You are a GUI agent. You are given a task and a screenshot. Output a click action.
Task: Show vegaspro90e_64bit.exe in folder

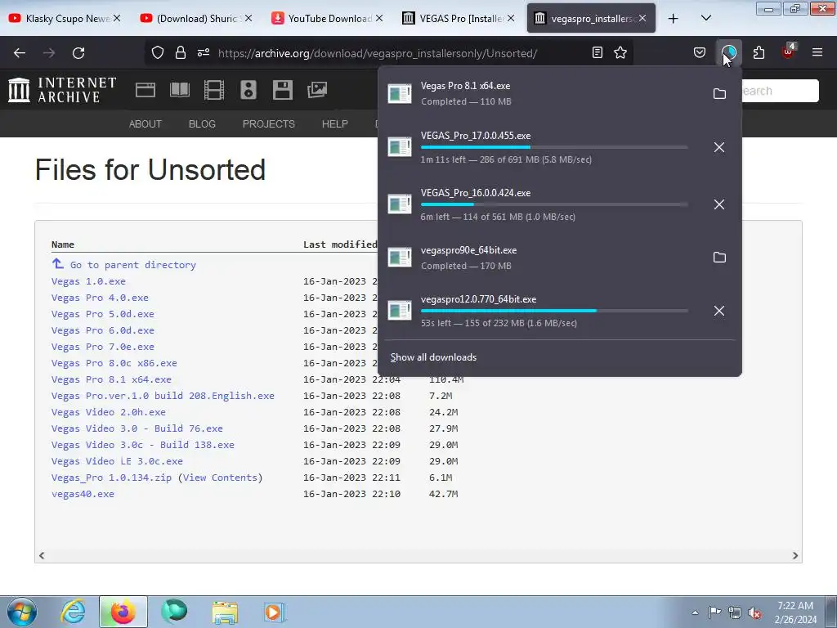click(x=719, y=258)
